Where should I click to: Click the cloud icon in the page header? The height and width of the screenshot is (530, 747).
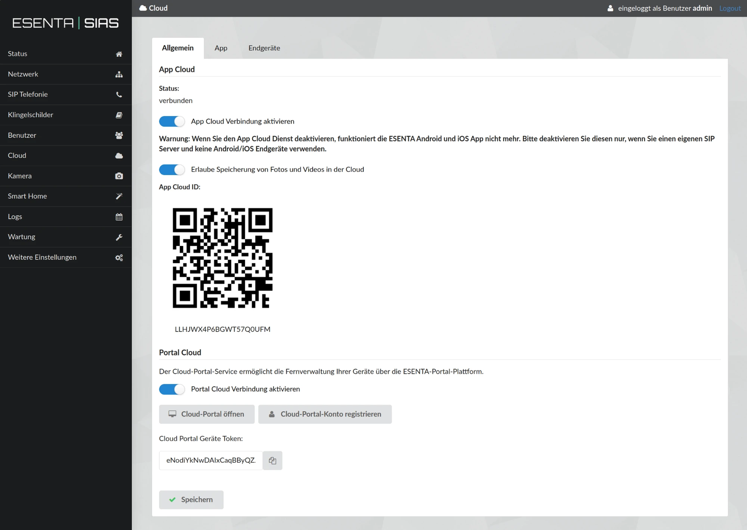click(143, 8)
